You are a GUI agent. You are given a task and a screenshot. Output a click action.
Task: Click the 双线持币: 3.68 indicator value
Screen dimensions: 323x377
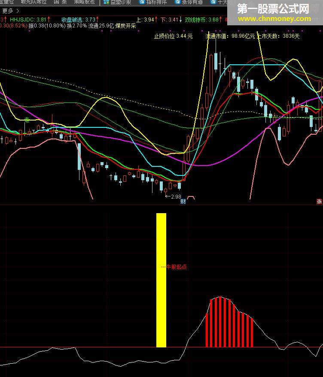pos(203,19)
